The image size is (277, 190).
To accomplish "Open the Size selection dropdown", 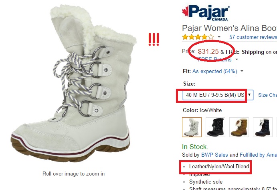I will (x=218, y=95).
